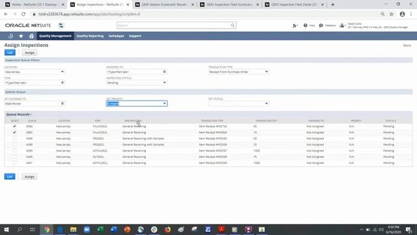Sort by the Status column header

pyautogui.click(x=390, y=121)
